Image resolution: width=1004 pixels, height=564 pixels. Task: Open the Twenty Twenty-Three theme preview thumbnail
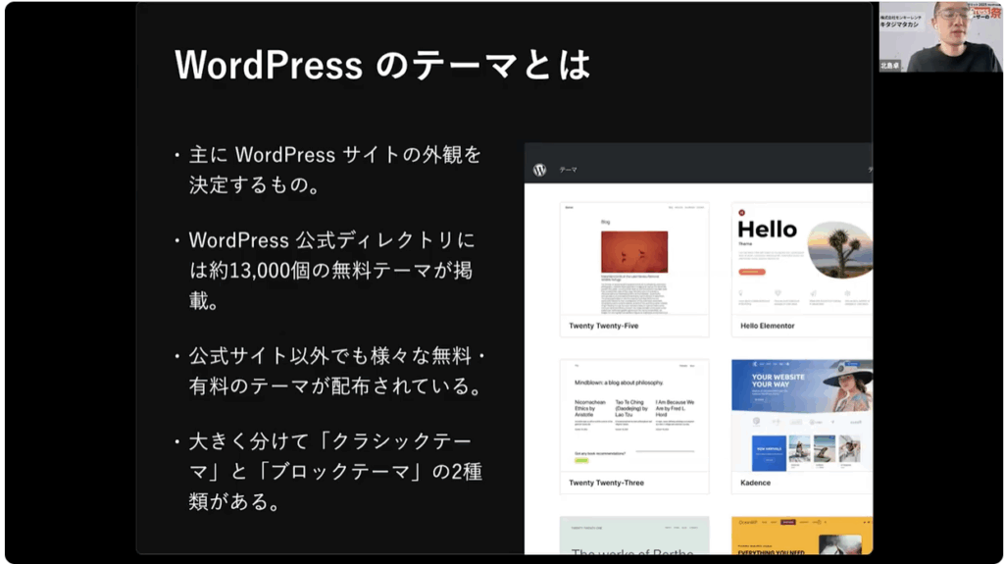(x=634, y=415)
